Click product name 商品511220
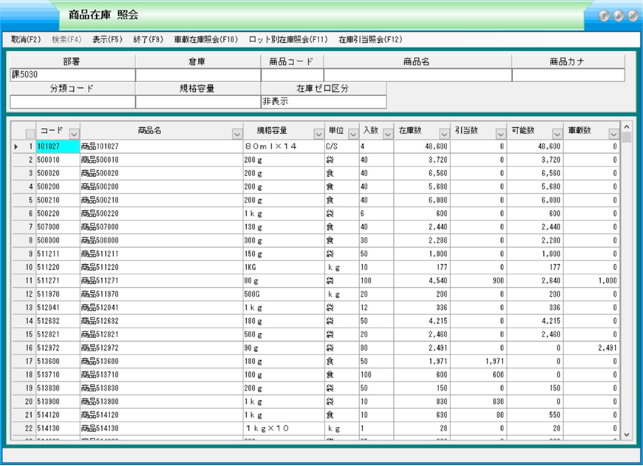The width and height of the screenshot is (643, 466). click(x=100, y=267)
